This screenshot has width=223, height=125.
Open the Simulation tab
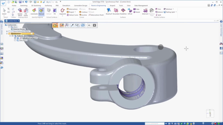(x=66, y=6)
